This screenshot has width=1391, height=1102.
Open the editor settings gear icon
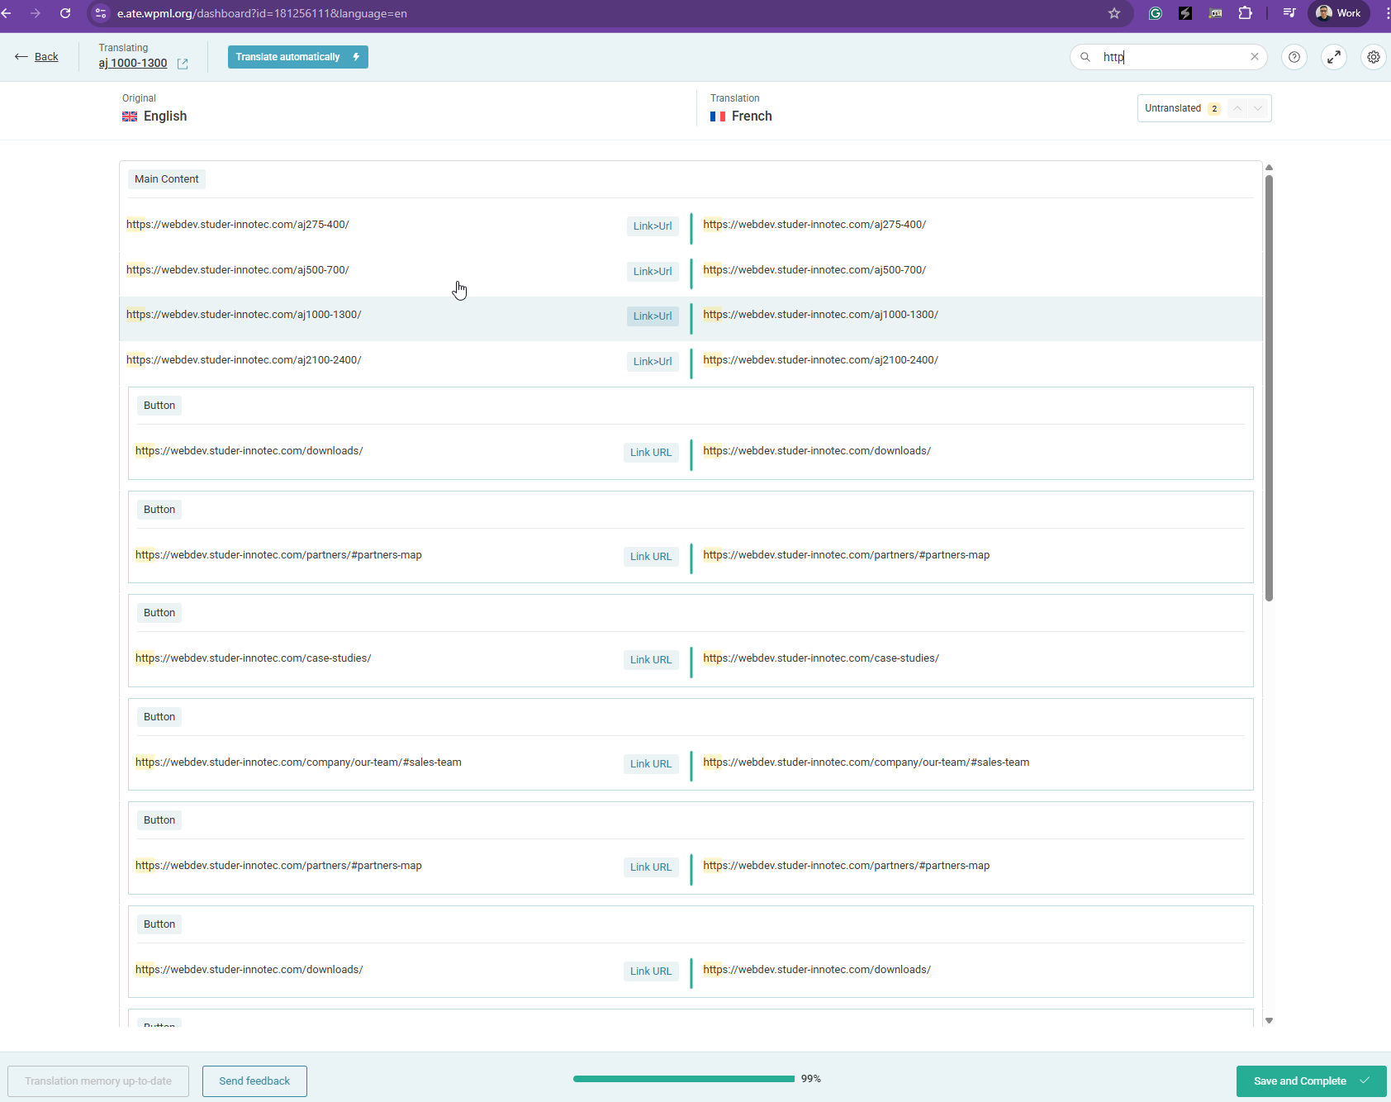point(1373,57)
